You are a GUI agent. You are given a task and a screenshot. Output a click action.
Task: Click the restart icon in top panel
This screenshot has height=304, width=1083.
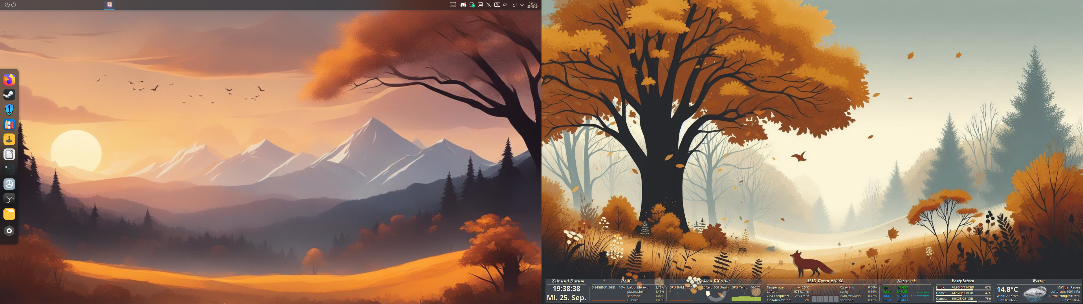point(14,5)
